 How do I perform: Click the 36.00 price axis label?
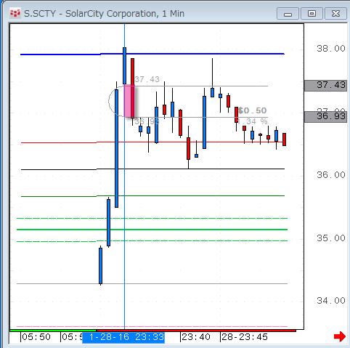tap(331, 175)
